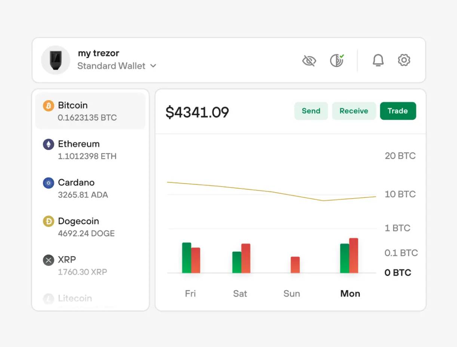Click the Ethereum coin icon

click(48, 144)
